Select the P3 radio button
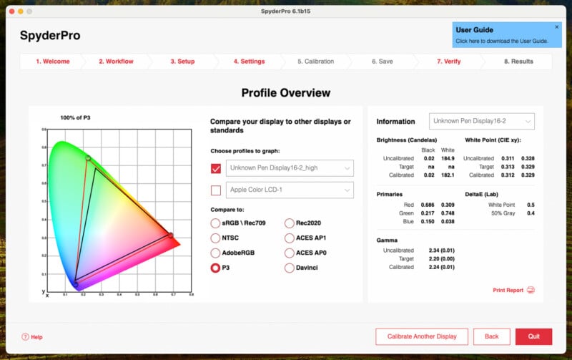The width and height of the screenshot is (572, 360). tap(215, 268)
